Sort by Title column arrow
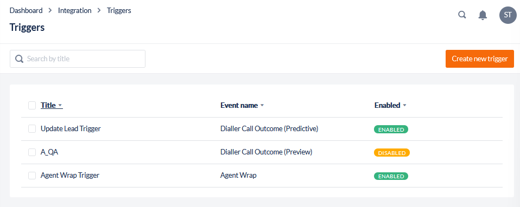Viewport: 520px width, 207px height. pos(60,106)
